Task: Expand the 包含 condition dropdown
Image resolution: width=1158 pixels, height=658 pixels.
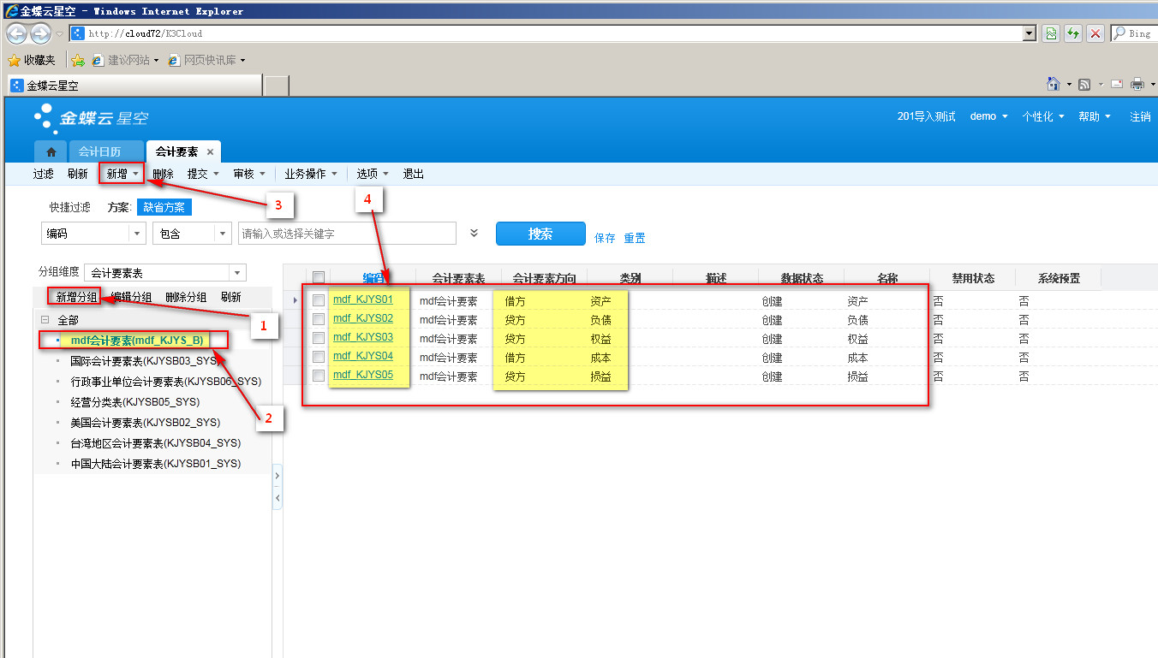Action: pyautogui.click(x=223, y=234)
